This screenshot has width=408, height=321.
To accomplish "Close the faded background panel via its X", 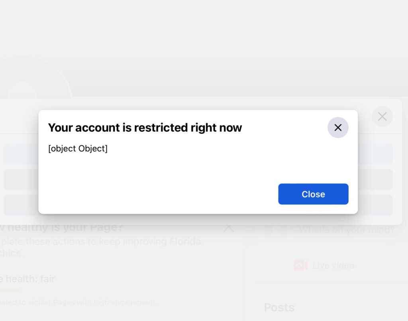I will (x=382, y=116).
